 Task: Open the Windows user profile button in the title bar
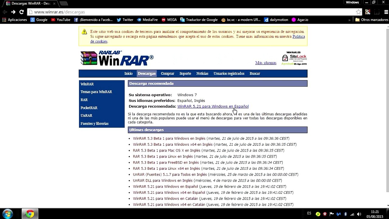click(x=352, y=2)
